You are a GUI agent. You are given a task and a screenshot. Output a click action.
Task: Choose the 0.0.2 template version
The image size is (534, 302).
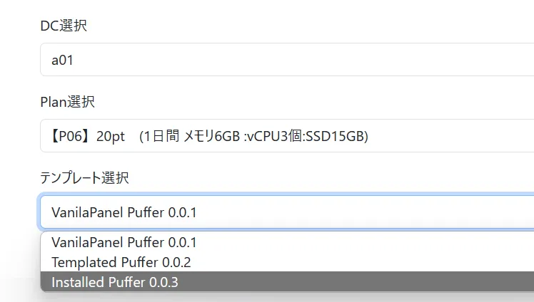121,262
